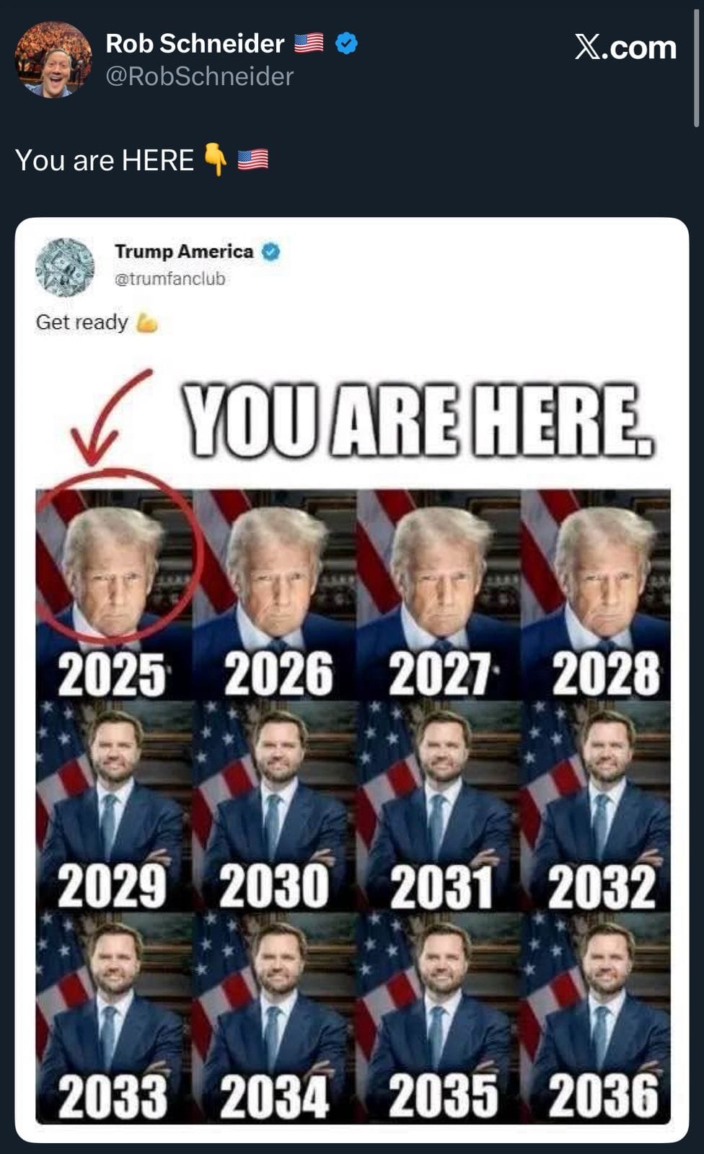Click the US flag next to Rob Schneider

click(309, 44)
